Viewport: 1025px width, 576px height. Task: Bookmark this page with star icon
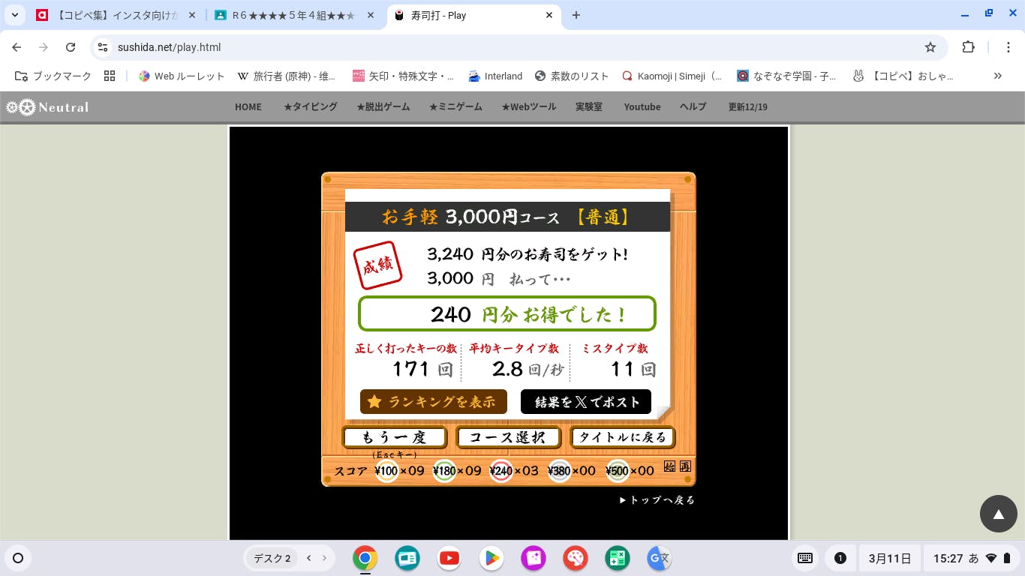[930, 47]
